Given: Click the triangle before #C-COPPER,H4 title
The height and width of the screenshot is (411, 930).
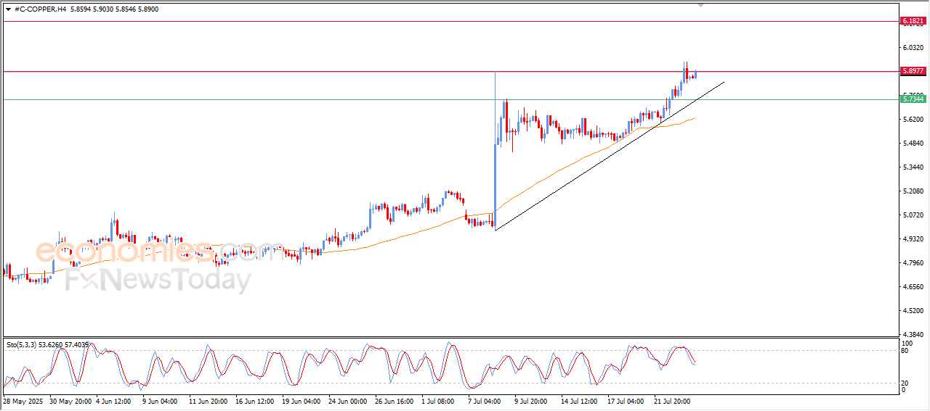Looking at the screenshot, I should 7,9.
